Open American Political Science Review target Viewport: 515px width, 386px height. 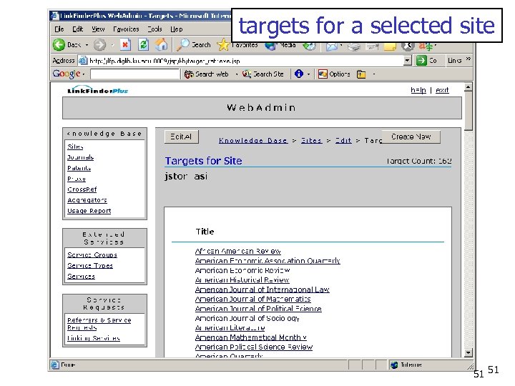coord(254,347)
